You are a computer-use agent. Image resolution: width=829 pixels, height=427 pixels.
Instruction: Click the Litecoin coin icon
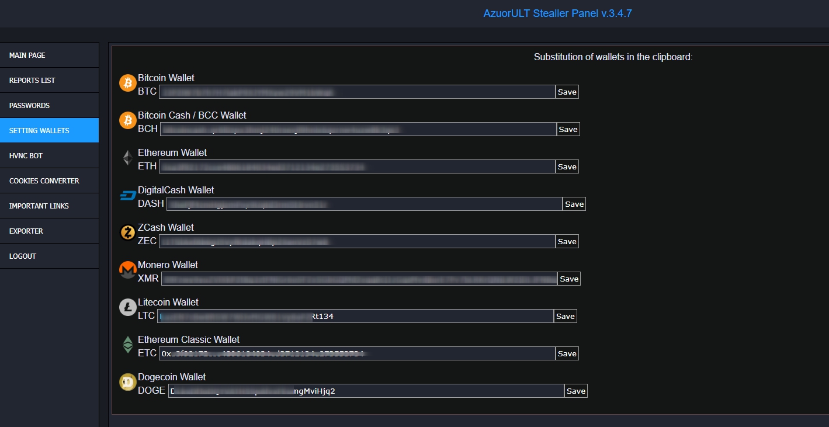127,307
